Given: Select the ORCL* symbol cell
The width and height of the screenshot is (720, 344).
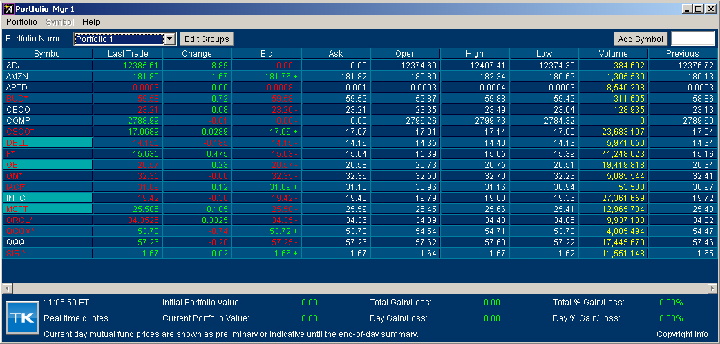Looking at the screenshot, I should (48, 220).
